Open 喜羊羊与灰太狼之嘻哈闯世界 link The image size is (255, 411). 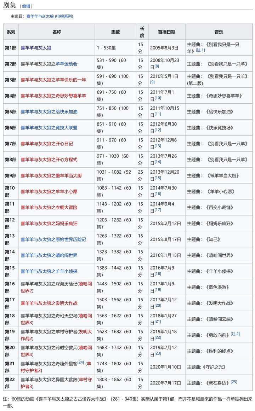point(49,255)
